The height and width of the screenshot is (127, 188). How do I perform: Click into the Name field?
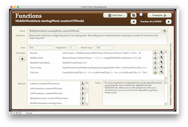94,31
